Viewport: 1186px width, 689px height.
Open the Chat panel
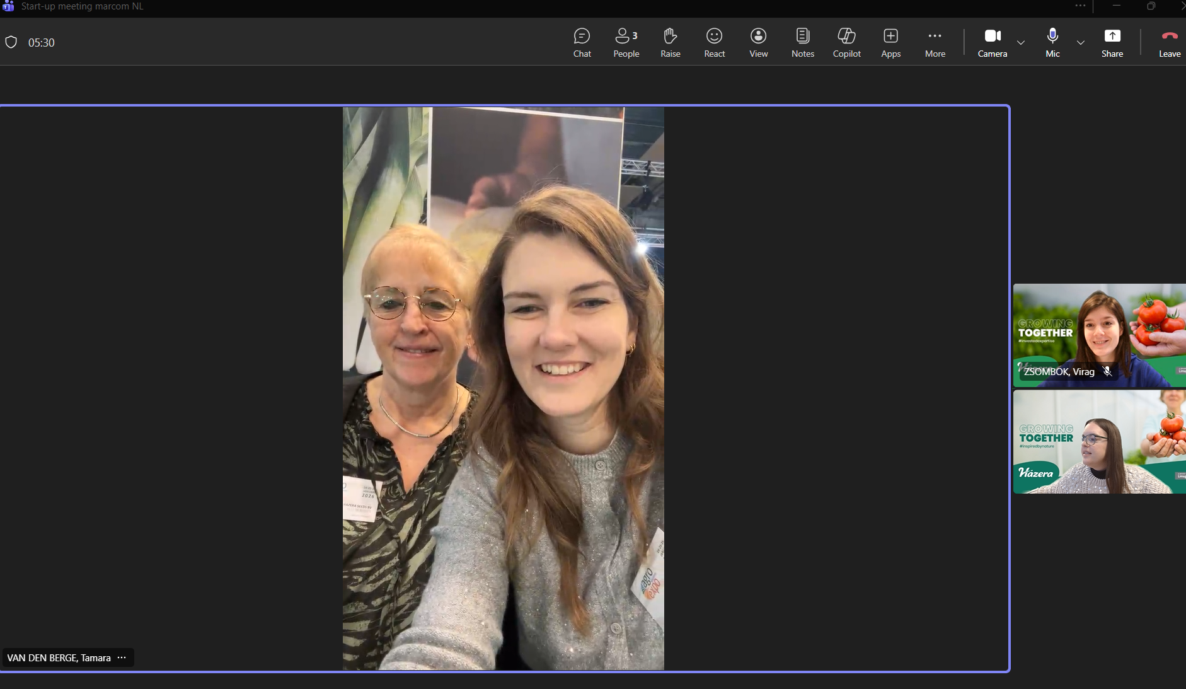coord(582,42)
